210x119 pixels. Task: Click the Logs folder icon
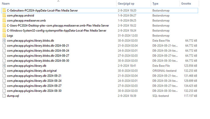(x=4, y=36)
